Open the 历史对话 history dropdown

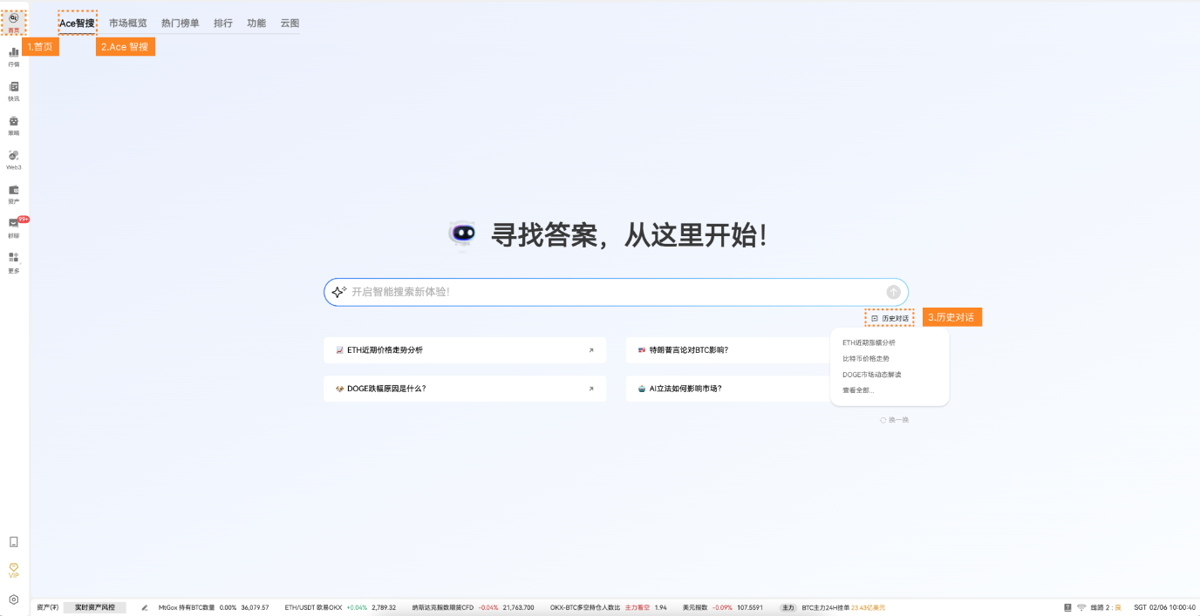coord(890,318)
